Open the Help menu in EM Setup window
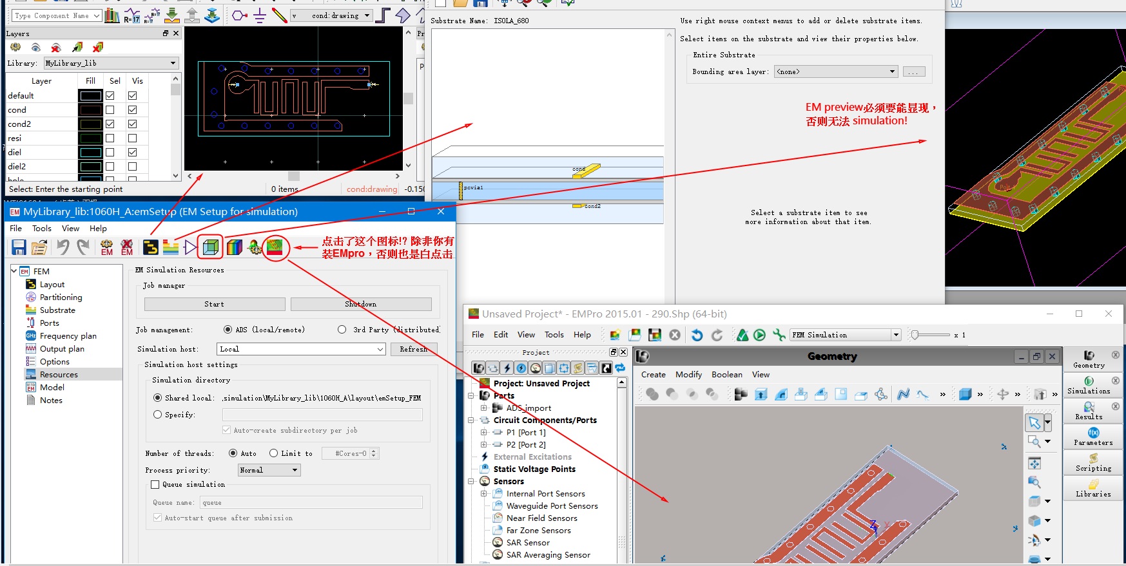The height and width of the screenshot is (566, 1126). click(98, 229)
